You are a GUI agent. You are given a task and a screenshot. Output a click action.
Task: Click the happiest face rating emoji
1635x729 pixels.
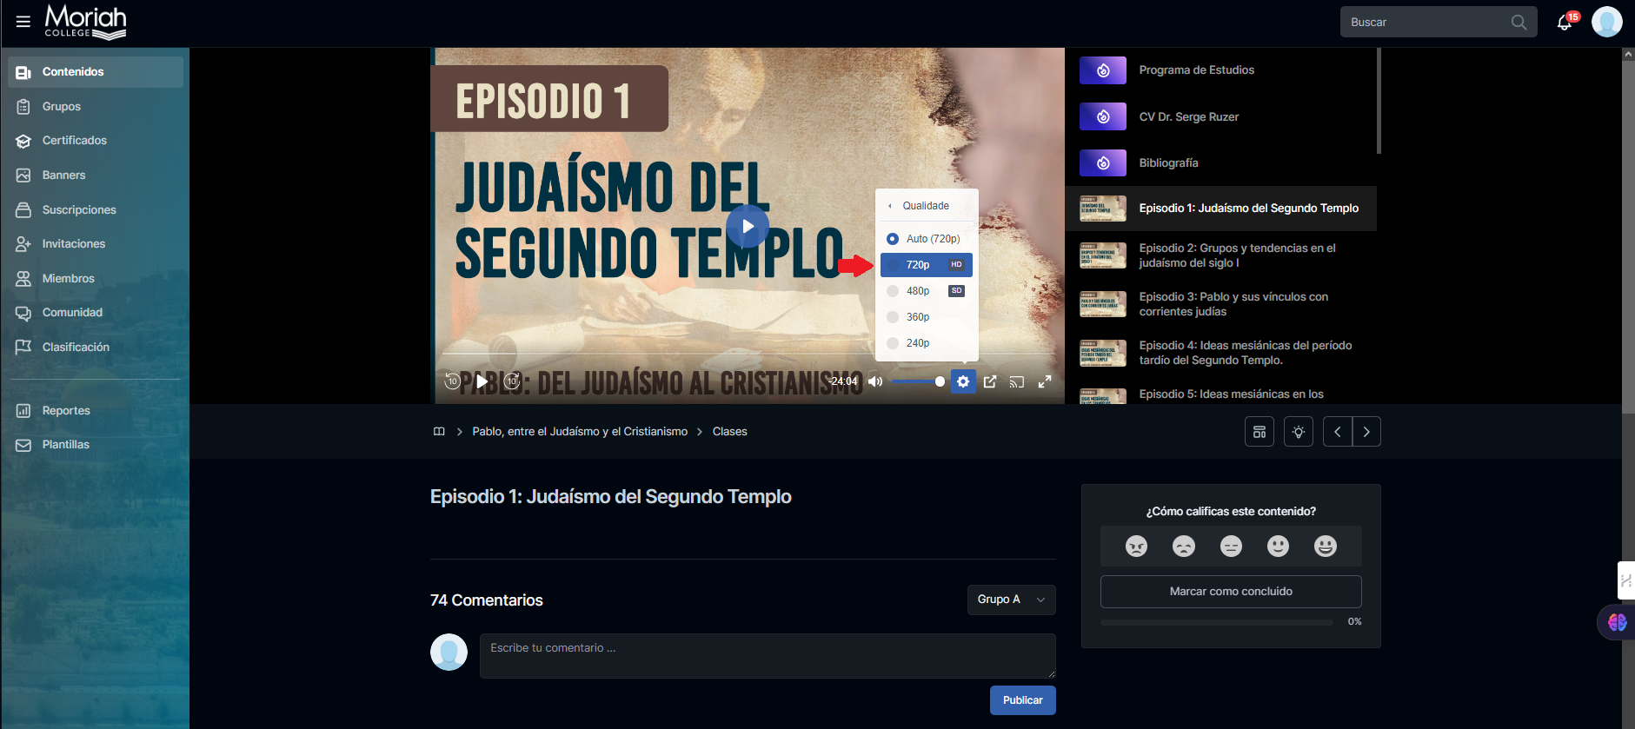(1325, 546)
